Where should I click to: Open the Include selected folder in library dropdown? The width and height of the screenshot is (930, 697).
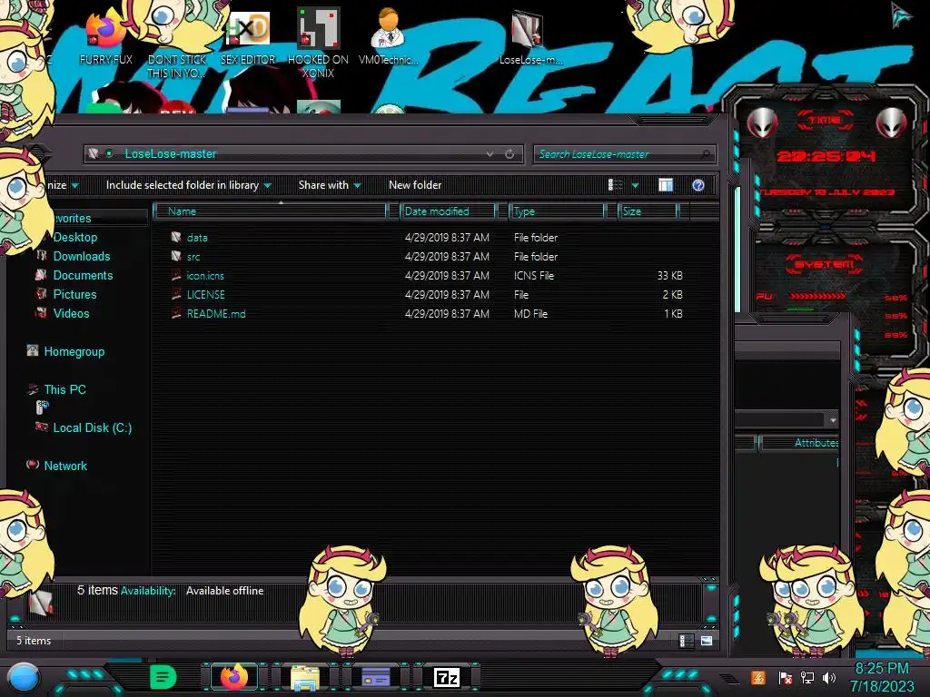[188, 185]
